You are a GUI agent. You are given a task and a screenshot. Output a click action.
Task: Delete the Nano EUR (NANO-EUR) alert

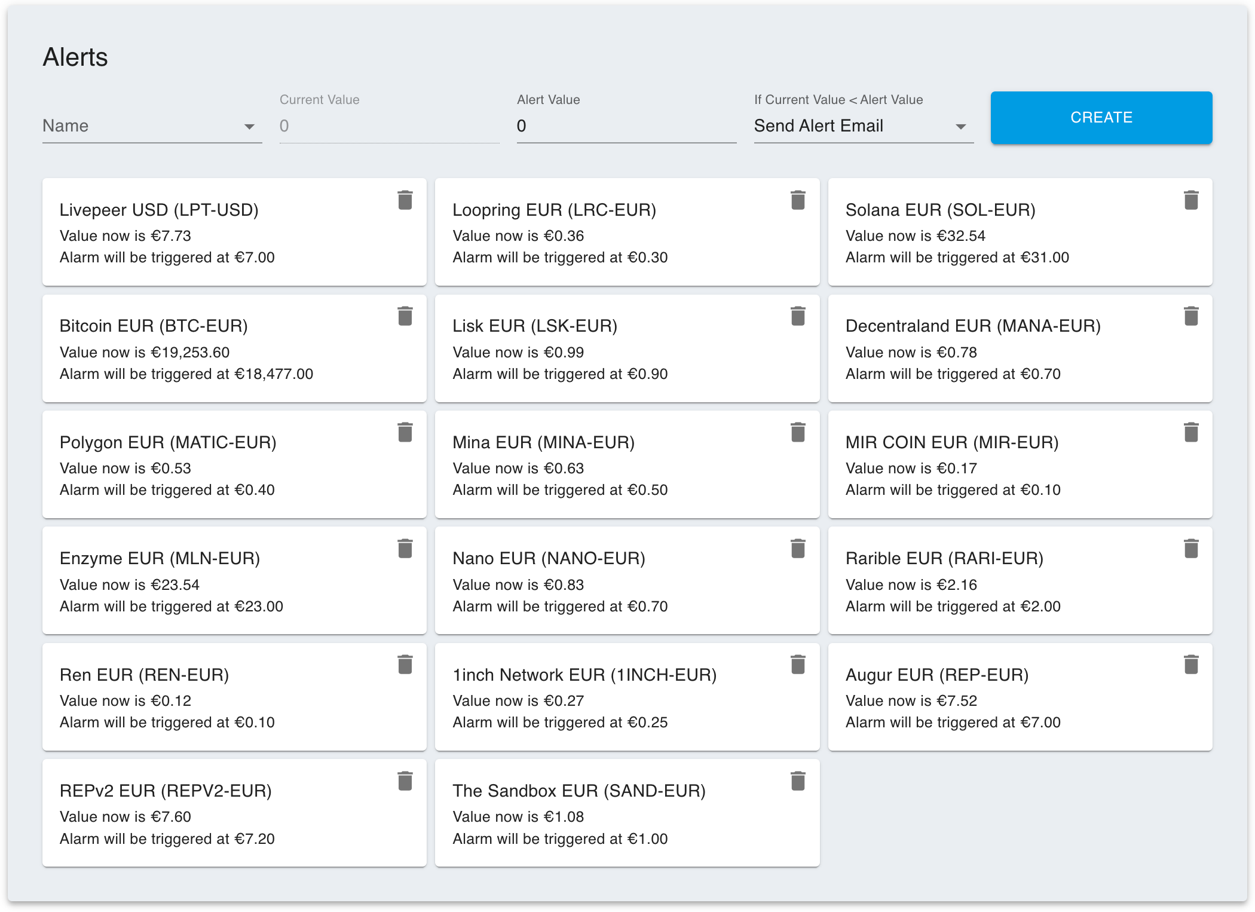(x=798, y=549)
